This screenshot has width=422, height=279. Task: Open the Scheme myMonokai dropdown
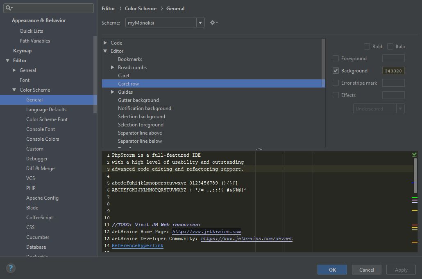(200, 23)
